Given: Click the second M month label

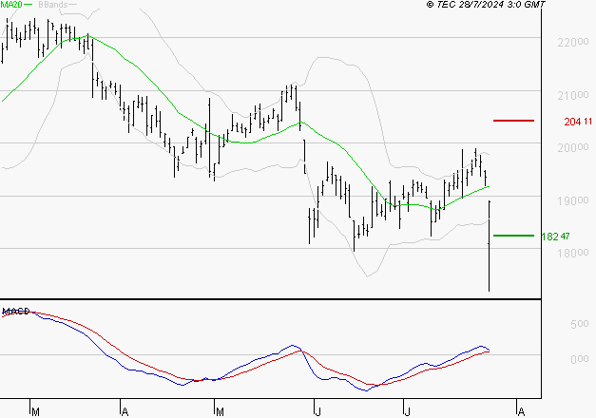Looking at the screenshot, I should (x=220, y=411).
